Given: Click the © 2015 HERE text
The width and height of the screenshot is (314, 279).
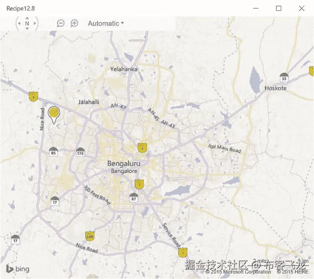Looking at the screenshot, I should pyautogui.click(x=293, y=272).
